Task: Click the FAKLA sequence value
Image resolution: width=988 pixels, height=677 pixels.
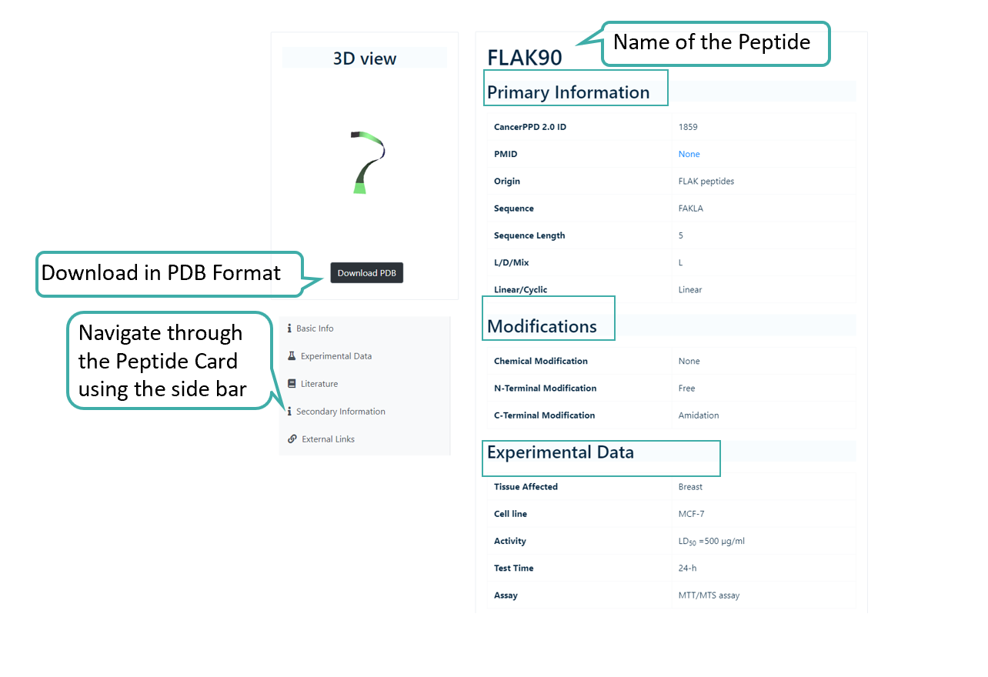Action: (691, 208)
